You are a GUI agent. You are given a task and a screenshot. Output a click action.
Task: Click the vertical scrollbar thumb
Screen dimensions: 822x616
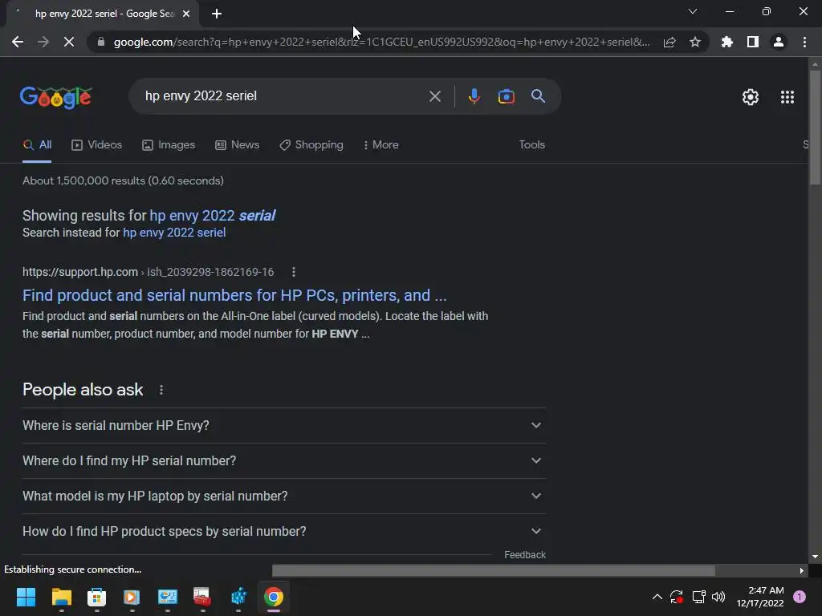click(x=815, y=128)
